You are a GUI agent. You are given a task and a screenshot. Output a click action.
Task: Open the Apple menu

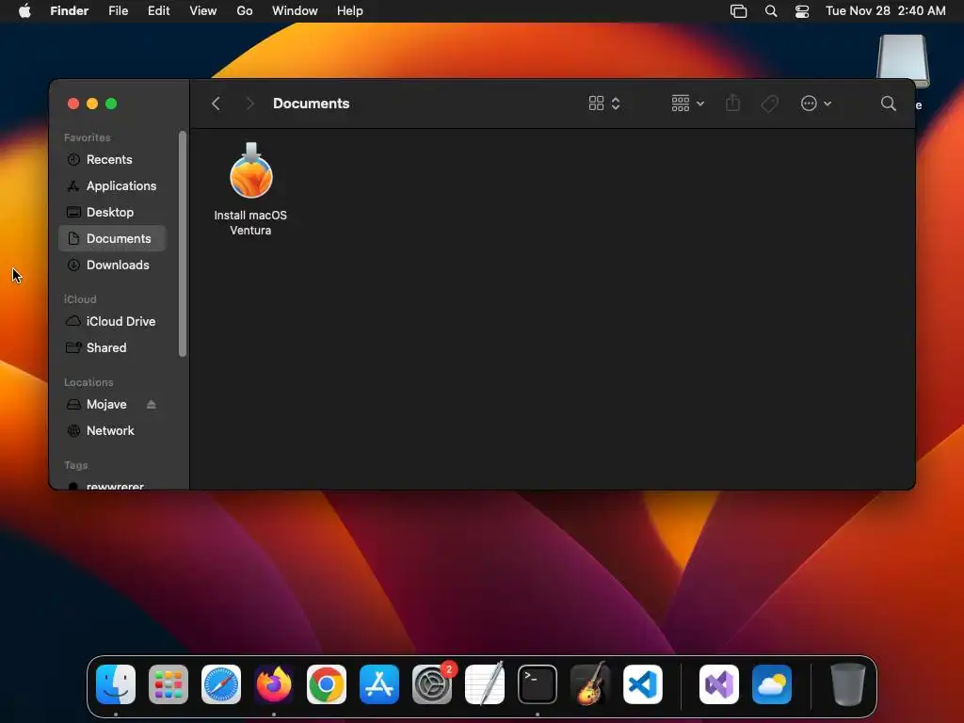click(x=24, y=11)
